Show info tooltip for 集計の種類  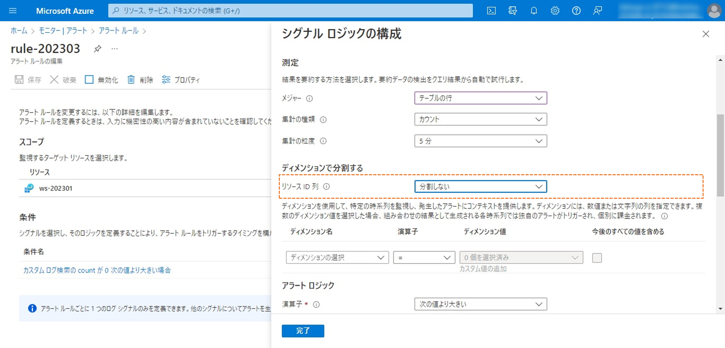tap(323, 120)
